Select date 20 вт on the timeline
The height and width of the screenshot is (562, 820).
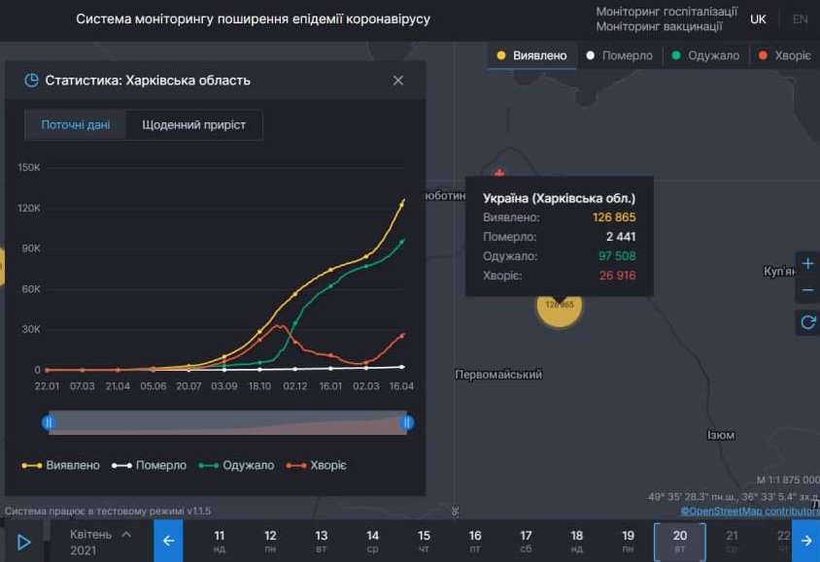[x=680, y=540]
